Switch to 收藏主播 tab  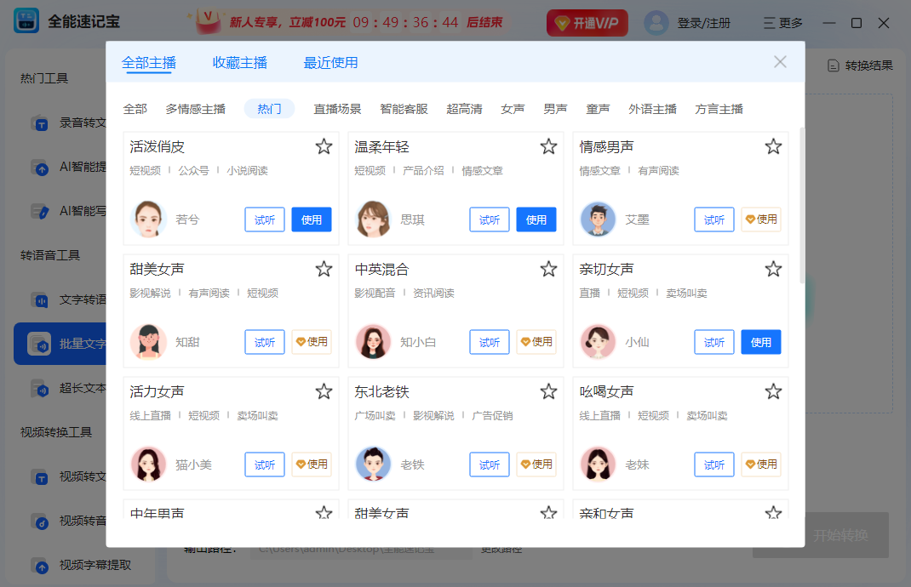coord(239,62)
